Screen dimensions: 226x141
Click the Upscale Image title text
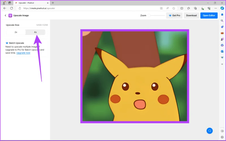click(21, 16)
